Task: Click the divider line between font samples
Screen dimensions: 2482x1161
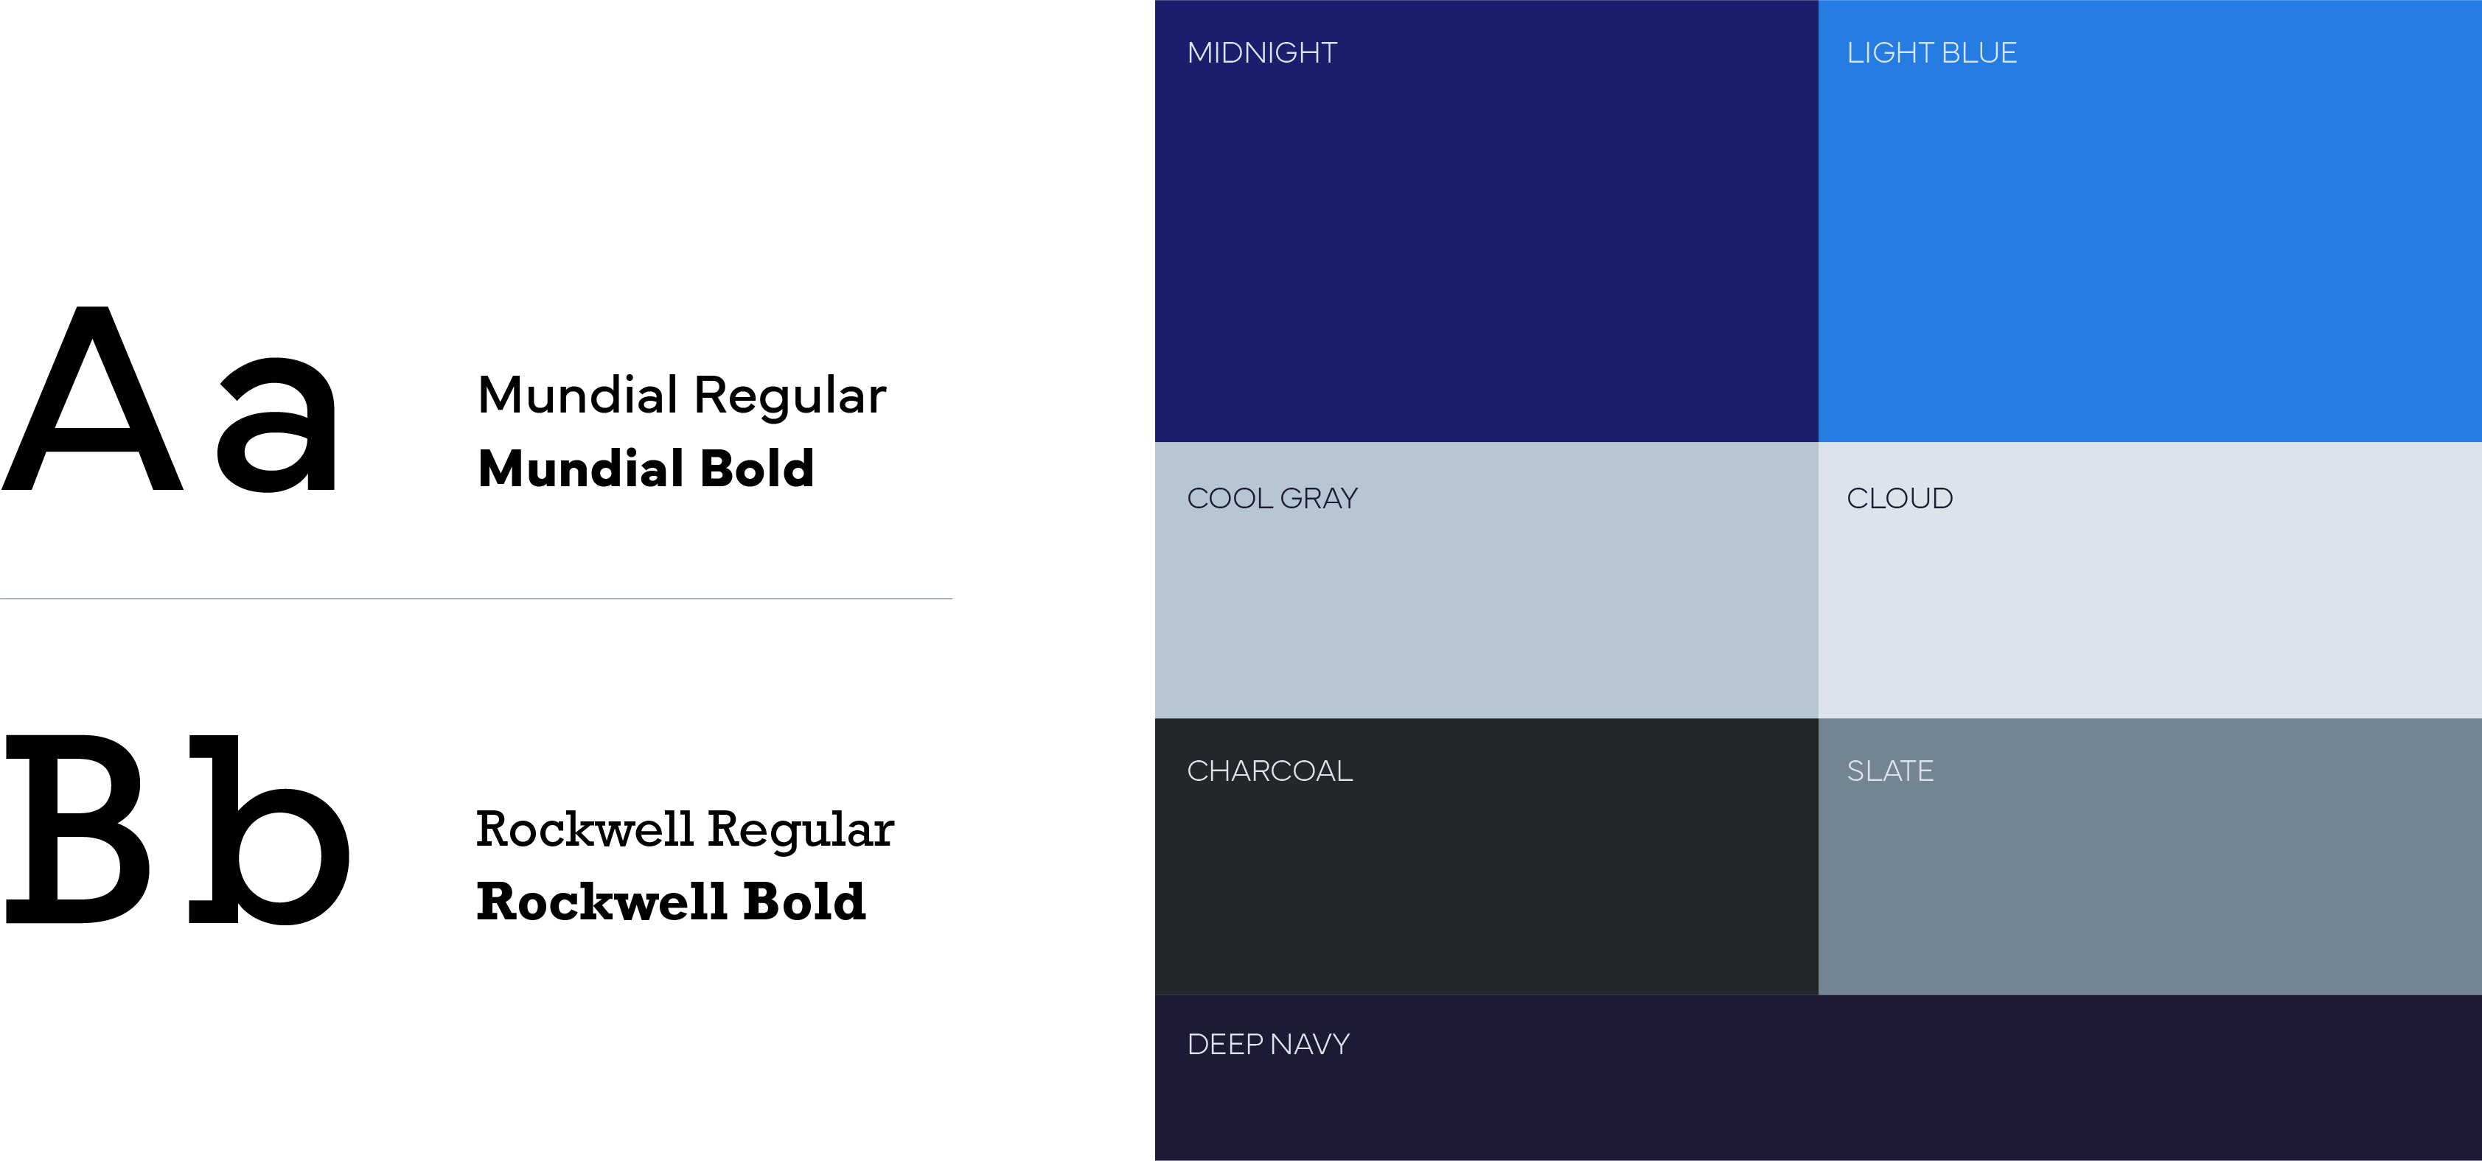Action: click(x=476, y=599)
